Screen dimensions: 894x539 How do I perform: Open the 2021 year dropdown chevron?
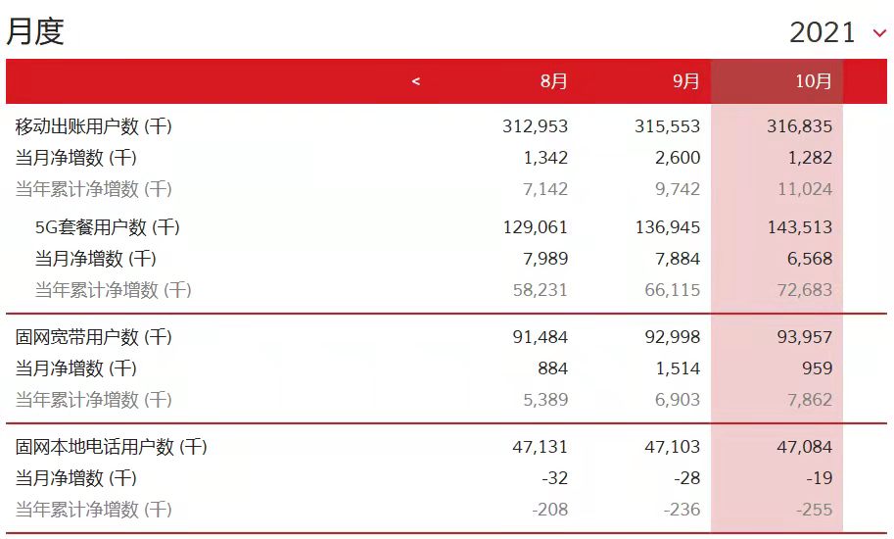click(x=878, y=34)
